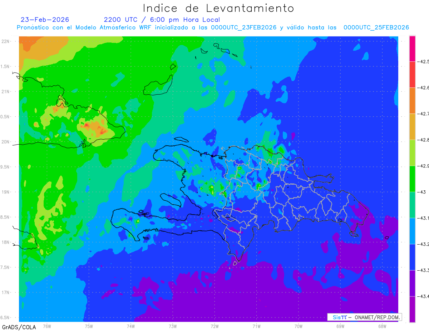Screen dimensions: 429x331
Task: Select the violet swatch below -43.4
Action: 412,309
